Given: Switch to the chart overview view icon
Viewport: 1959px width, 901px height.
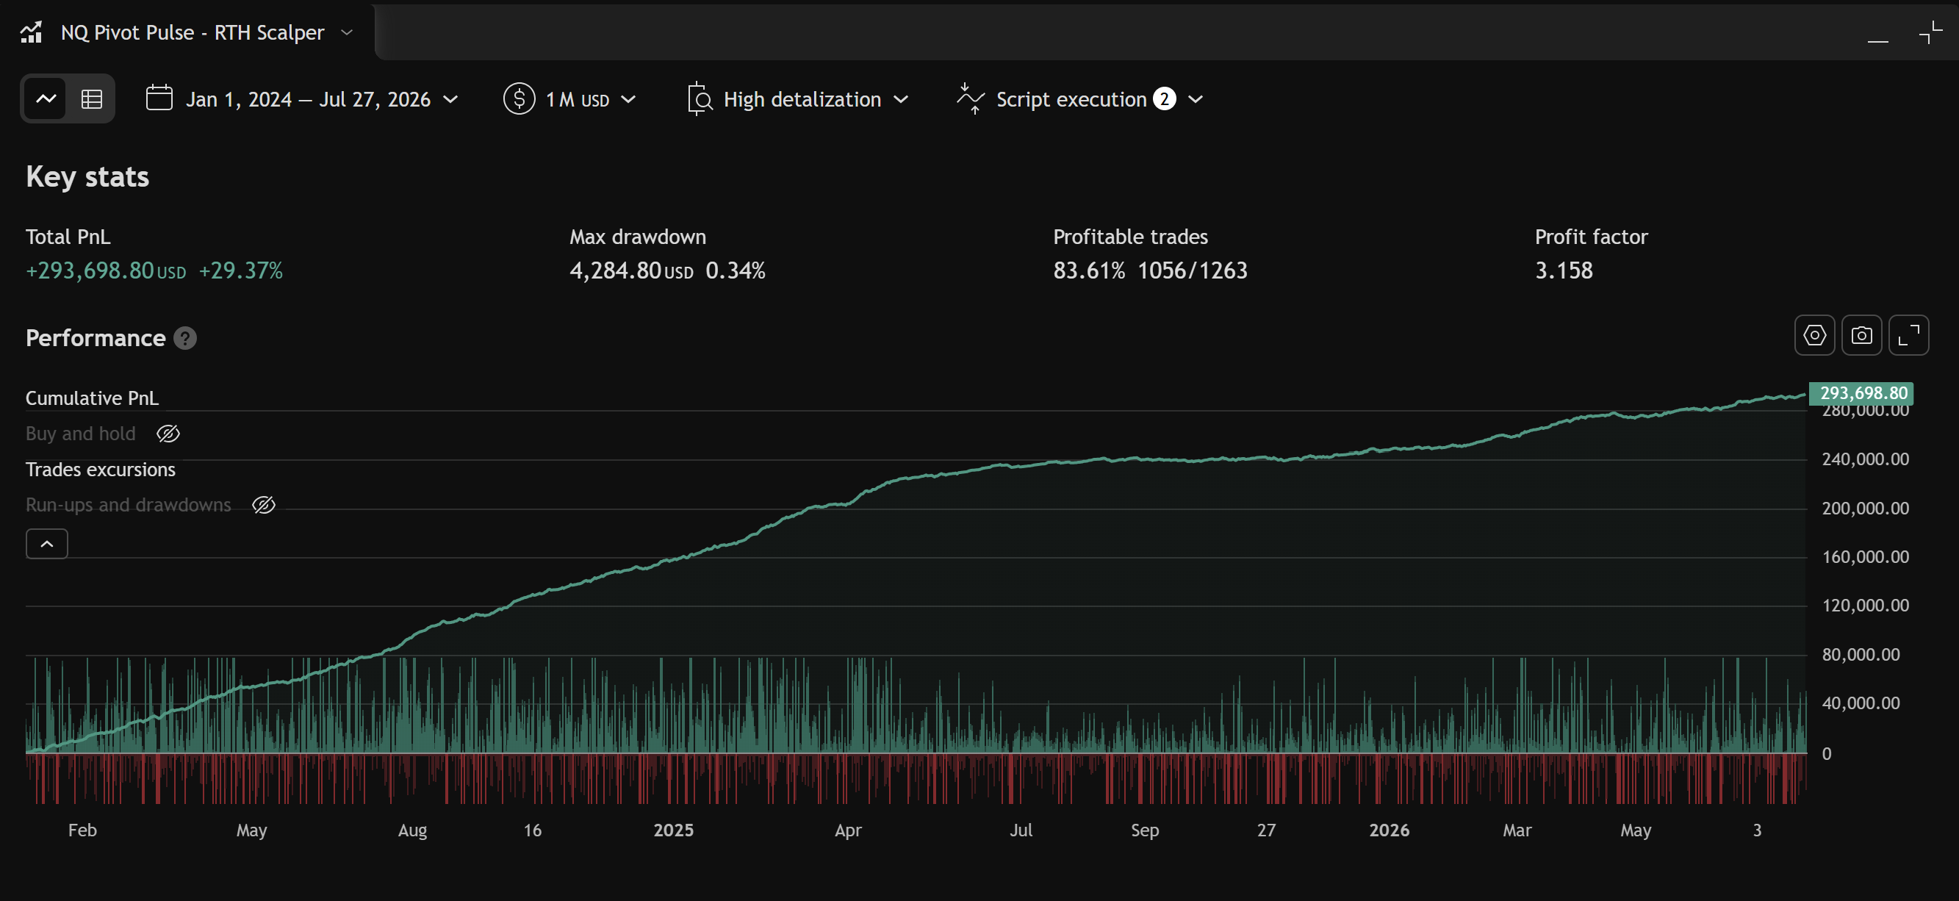Looking at the screenshot, I should point(46,98).
